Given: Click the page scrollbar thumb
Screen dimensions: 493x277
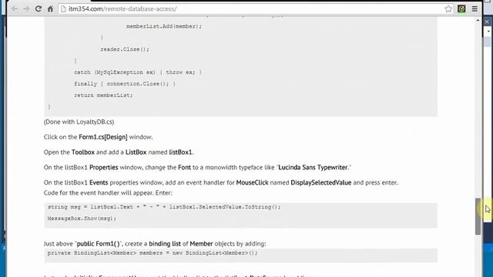Looking at the screenshot, I should 478,216.
